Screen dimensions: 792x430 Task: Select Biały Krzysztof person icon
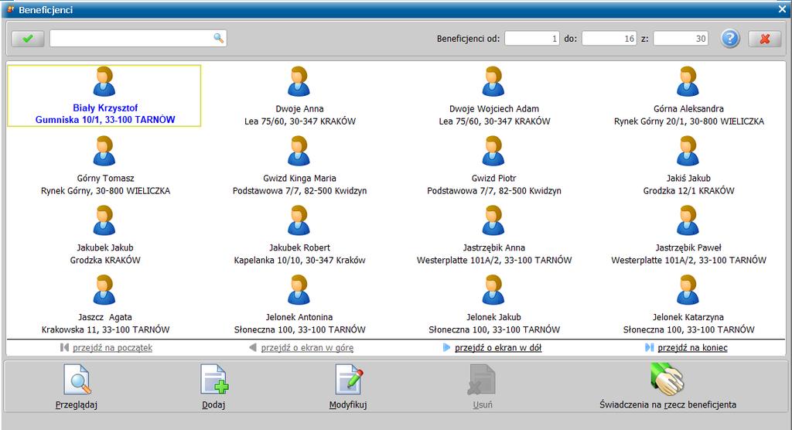(104, 81)
